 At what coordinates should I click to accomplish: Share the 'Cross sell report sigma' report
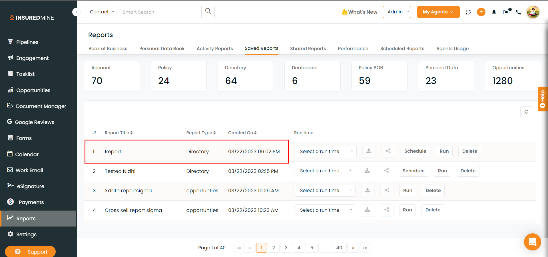click(387, 210)
